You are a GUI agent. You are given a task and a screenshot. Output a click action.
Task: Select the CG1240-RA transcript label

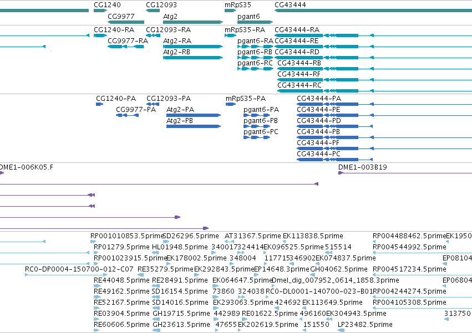pyautogui.click(x=114, y=30)
